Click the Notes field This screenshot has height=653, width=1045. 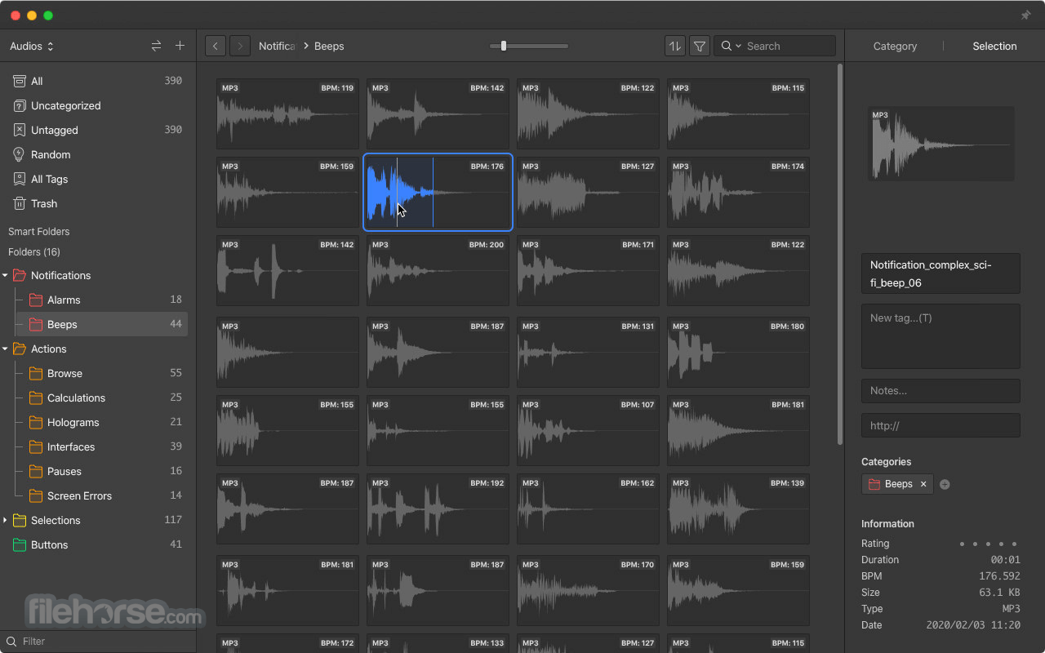(x=940, y=391)
